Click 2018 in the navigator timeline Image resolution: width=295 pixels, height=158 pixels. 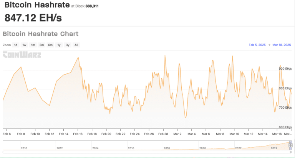pos(167,148)
